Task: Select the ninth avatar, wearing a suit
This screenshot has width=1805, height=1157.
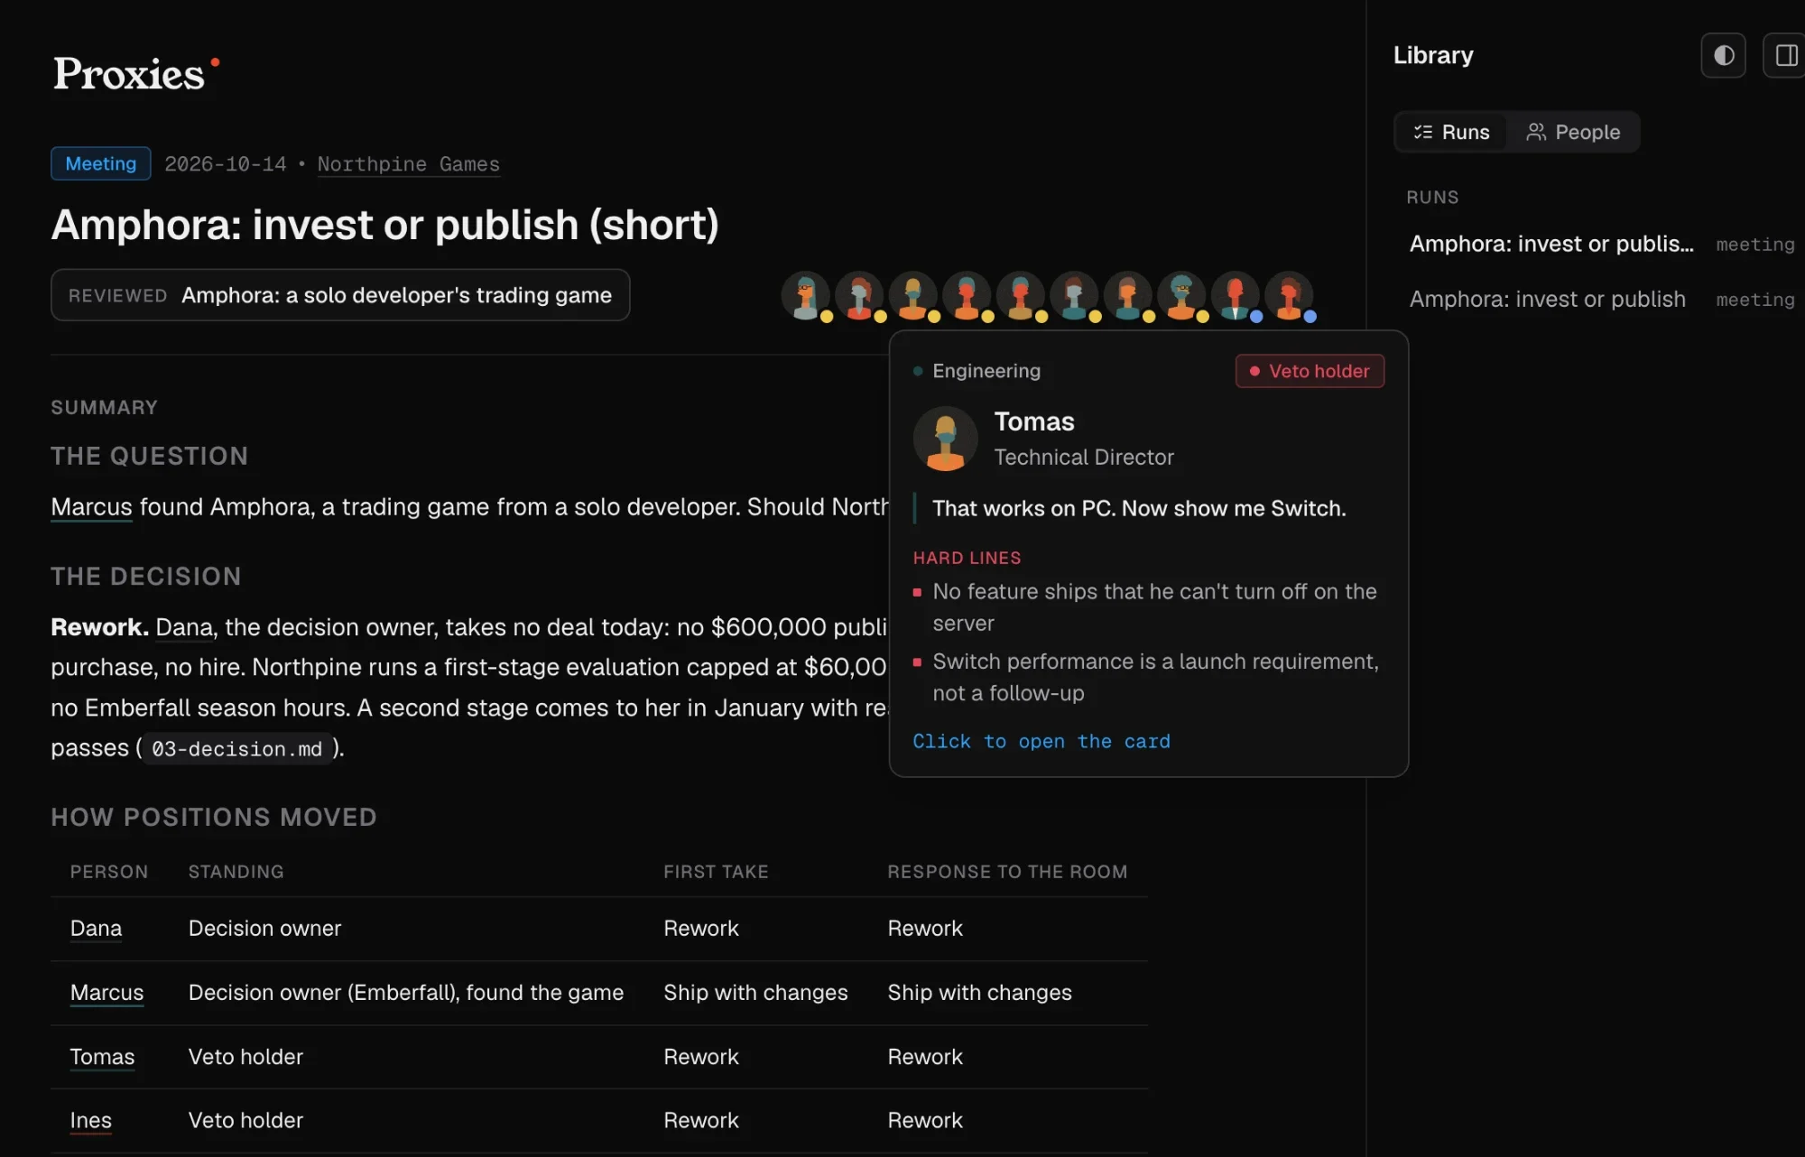Action: pyautogui.click(x=1236, y=295)
